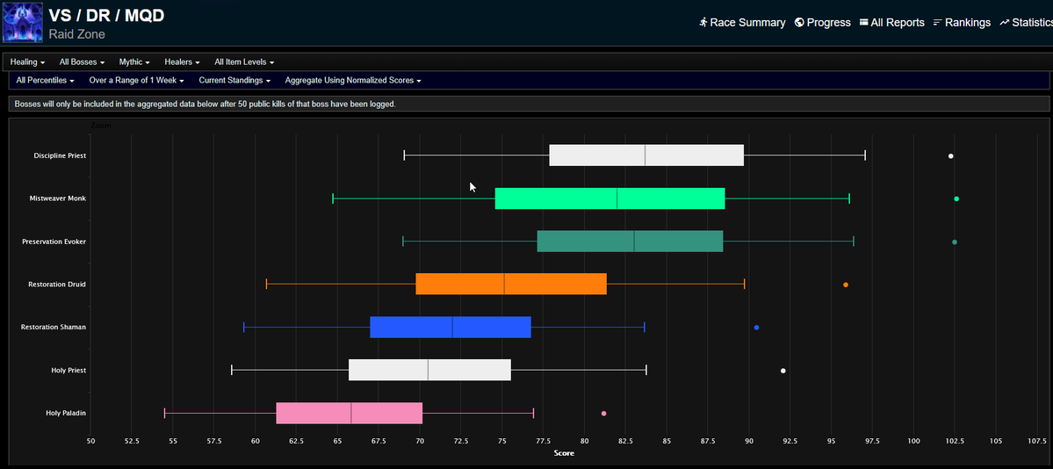Click the Restoration Shaman blue box
The image size is (1053, 469).
pos(451,328)
